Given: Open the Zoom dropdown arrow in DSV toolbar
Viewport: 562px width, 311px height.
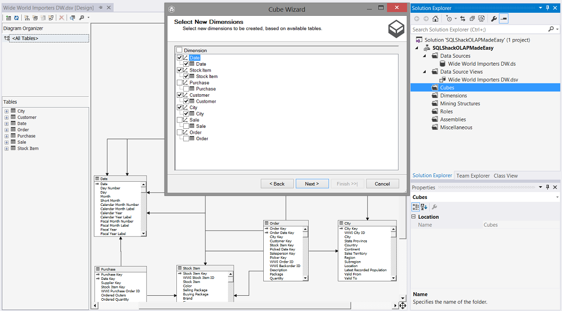Looking at the screenshot, I should (x=88, y=18).
